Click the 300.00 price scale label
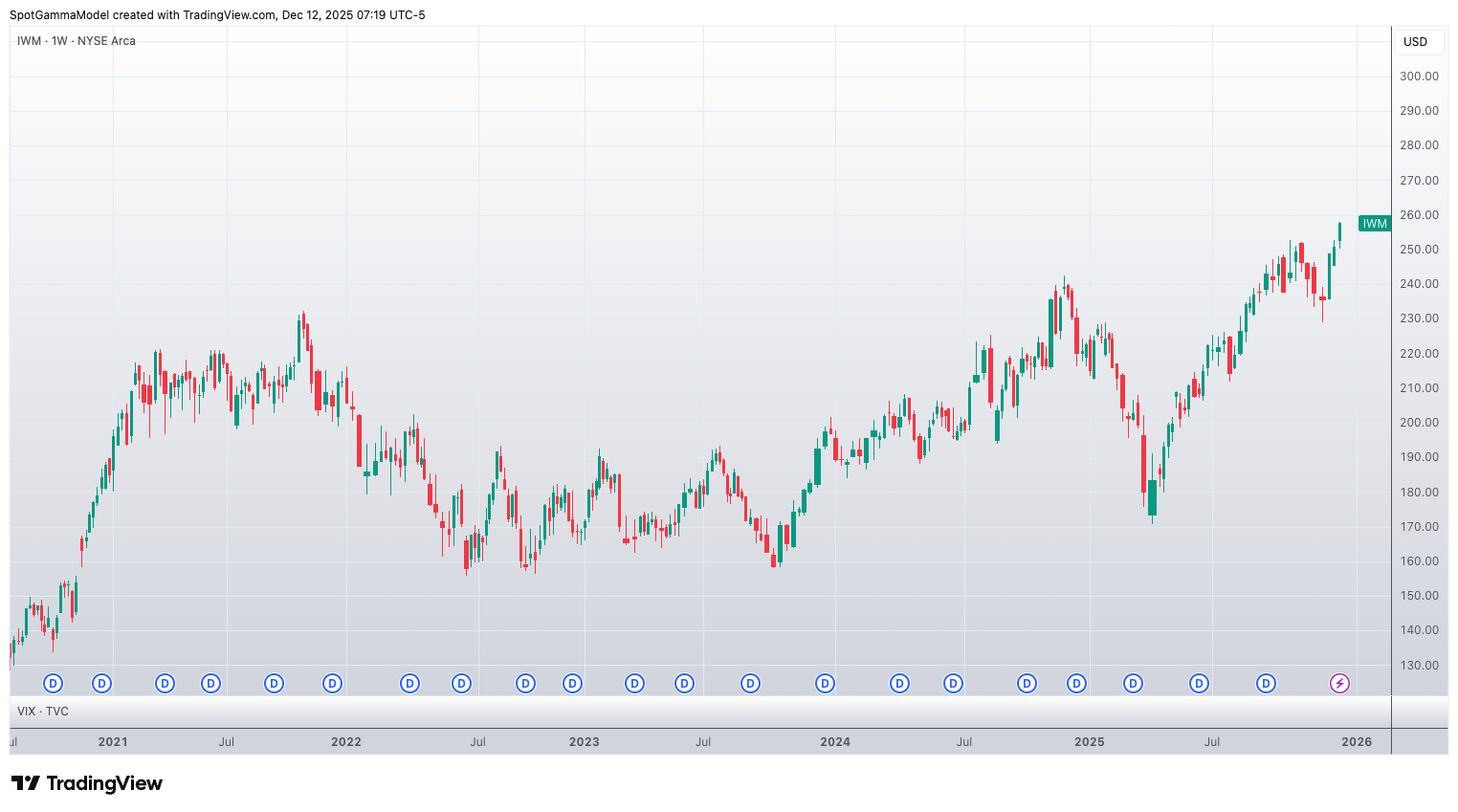1458x812 pixels. (1419, 77)
